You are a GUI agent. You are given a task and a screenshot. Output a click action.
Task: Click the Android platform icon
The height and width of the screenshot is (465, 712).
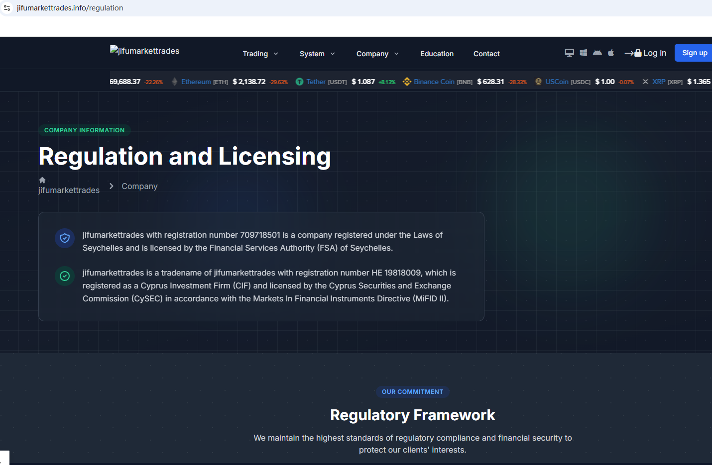click(597, 53)
